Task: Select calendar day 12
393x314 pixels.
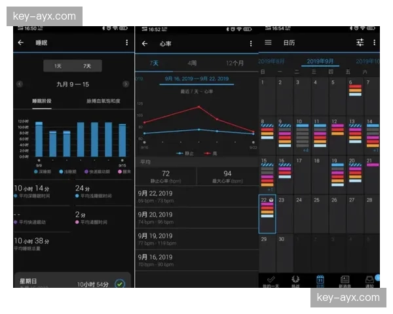Action: tap(337, 135)
